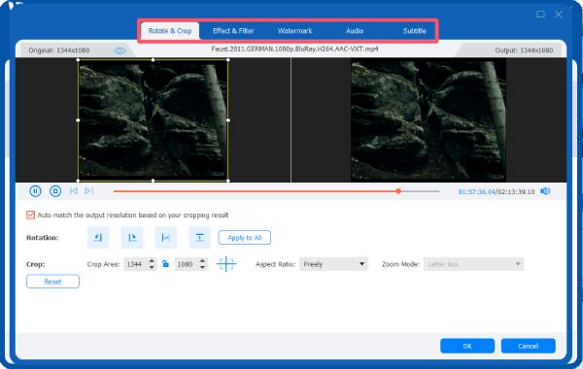583x369 pixels.
Task: Open the Watermark tab
Action: point(294,31)
